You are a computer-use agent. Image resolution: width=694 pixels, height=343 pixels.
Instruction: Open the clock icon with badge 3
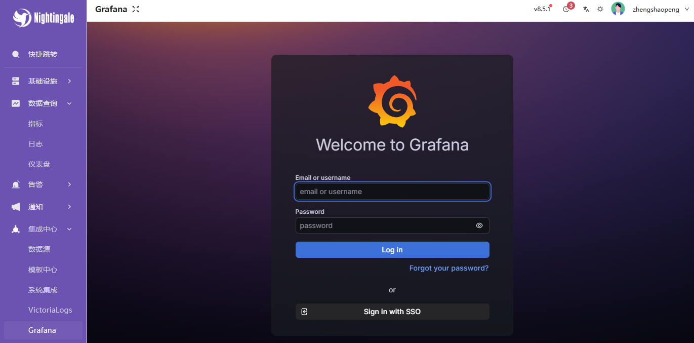pos(566,9)
